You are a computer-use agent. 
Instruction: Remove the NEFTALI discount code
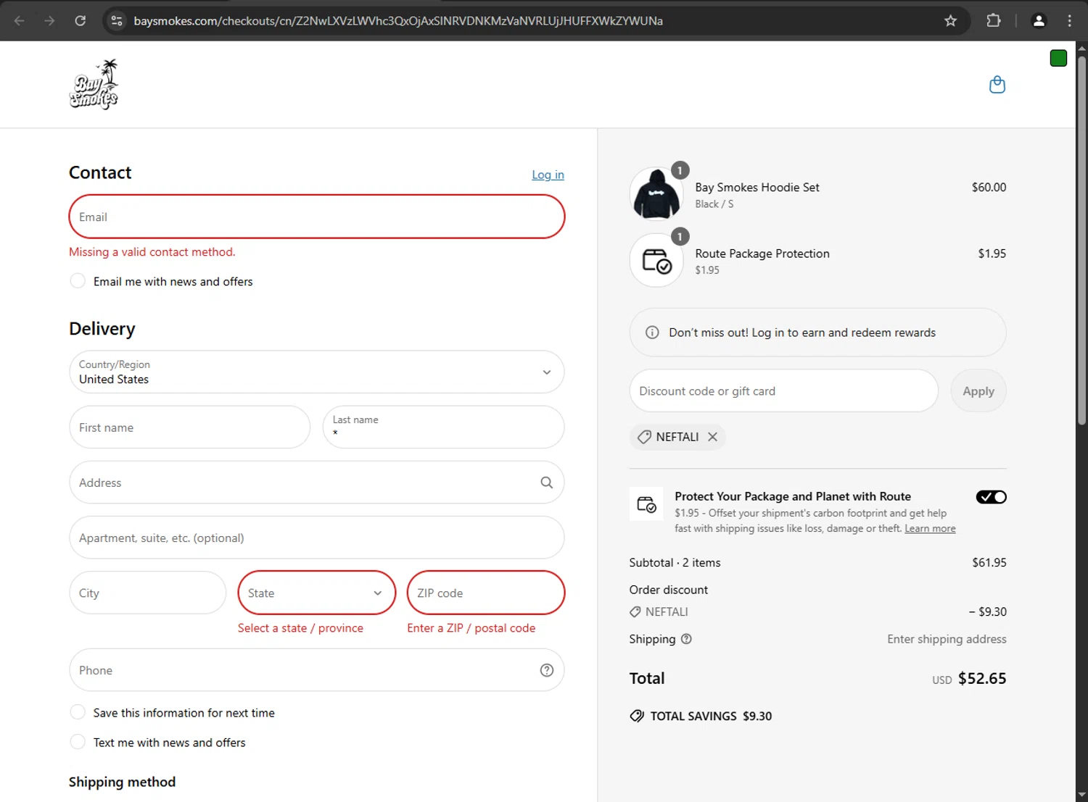click(x=712, y=437)
